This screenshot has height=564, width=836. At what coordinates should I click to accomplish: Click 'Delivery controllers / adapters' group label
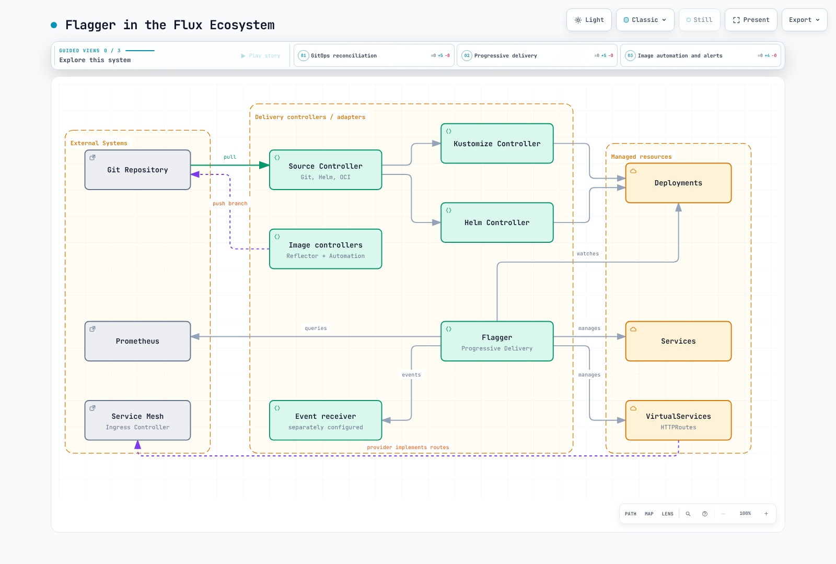[310, 117]
